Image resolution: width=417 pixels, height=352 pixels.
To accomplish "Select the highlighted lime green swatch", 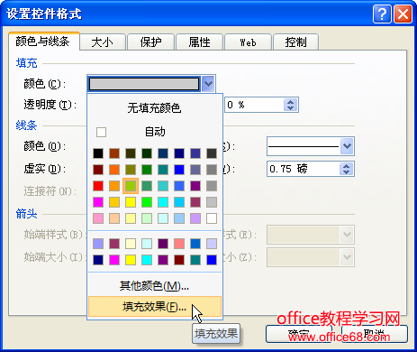I will (x=131, y=186).
